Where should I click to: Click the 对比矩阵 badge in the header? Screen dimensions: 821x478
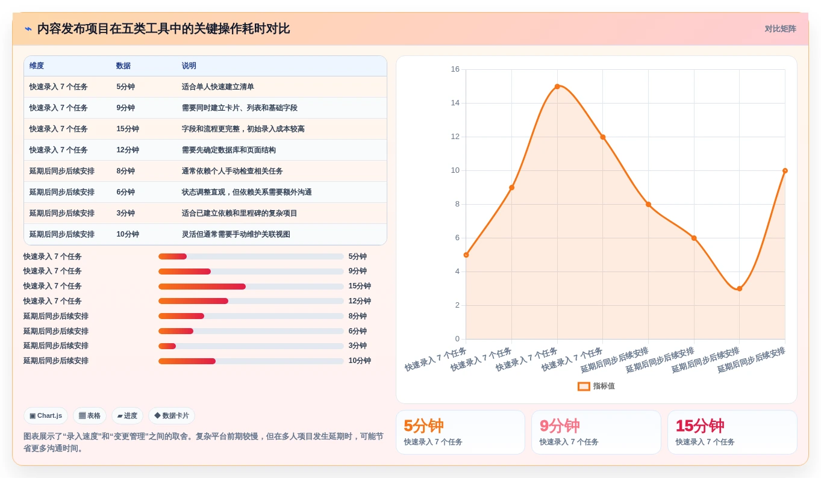(780, 29)
